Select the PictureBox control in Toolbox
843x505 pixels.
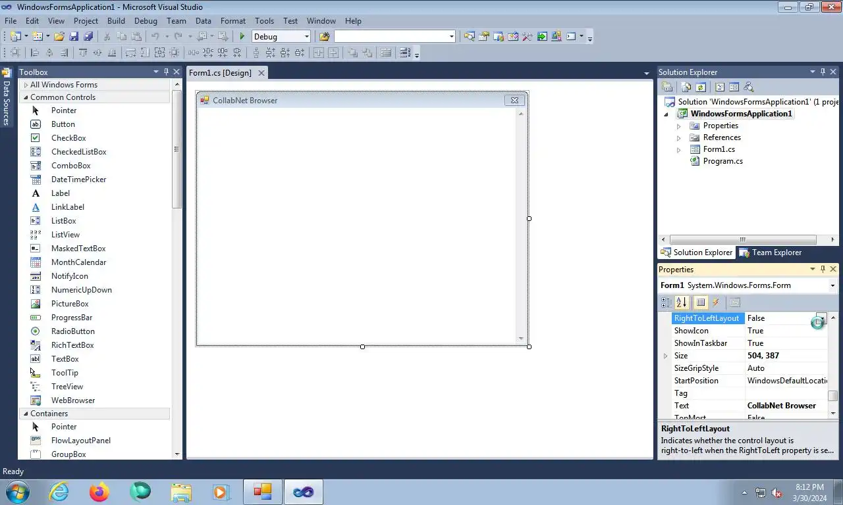70,304
